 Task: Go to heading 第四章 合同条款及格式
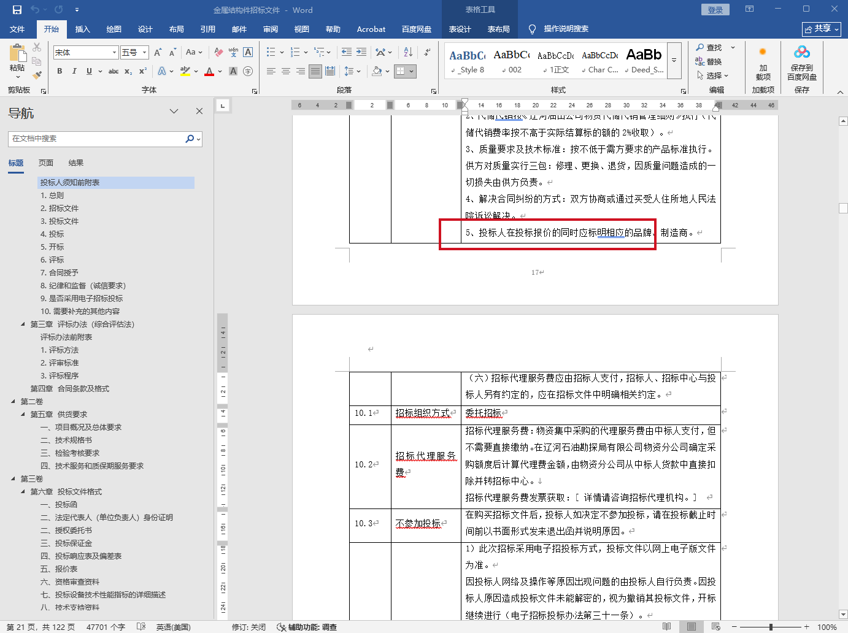[70, 388]
